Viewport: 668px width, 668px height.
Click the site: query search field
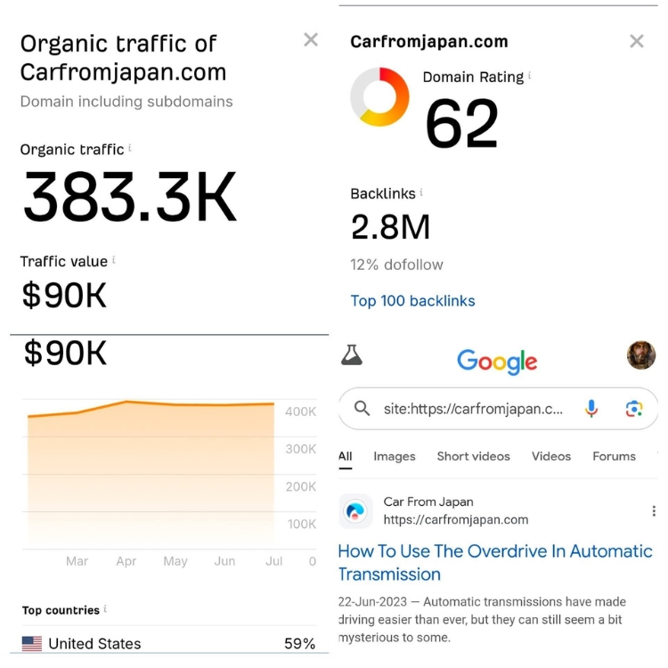[x=473, y=409]
